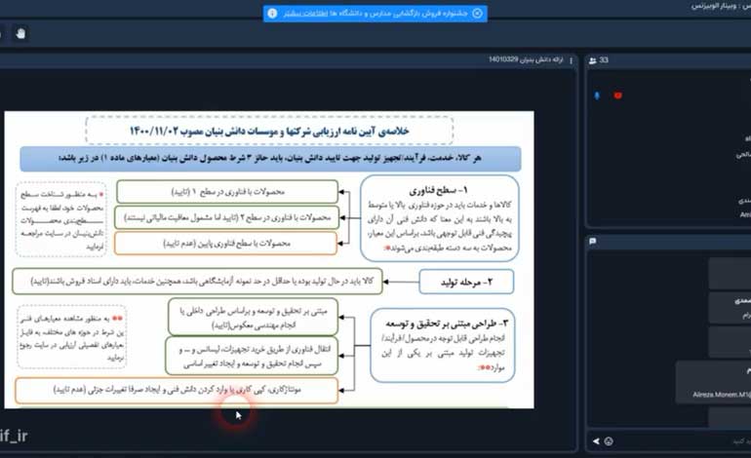Click the technology level box numbered 1
Viewport: 751px width, 458px height.
[439, 217]
